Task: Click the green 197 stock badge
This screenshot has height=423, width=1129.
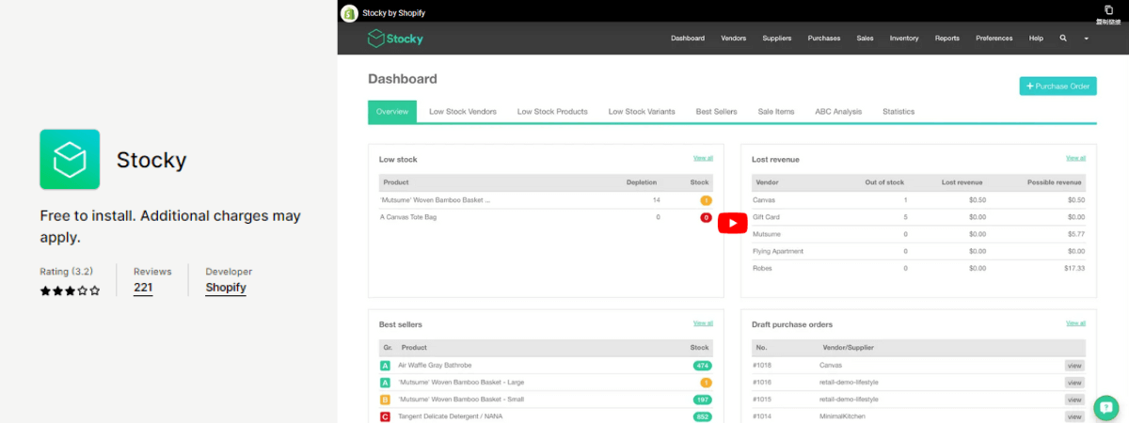Action: coord(702,399)
